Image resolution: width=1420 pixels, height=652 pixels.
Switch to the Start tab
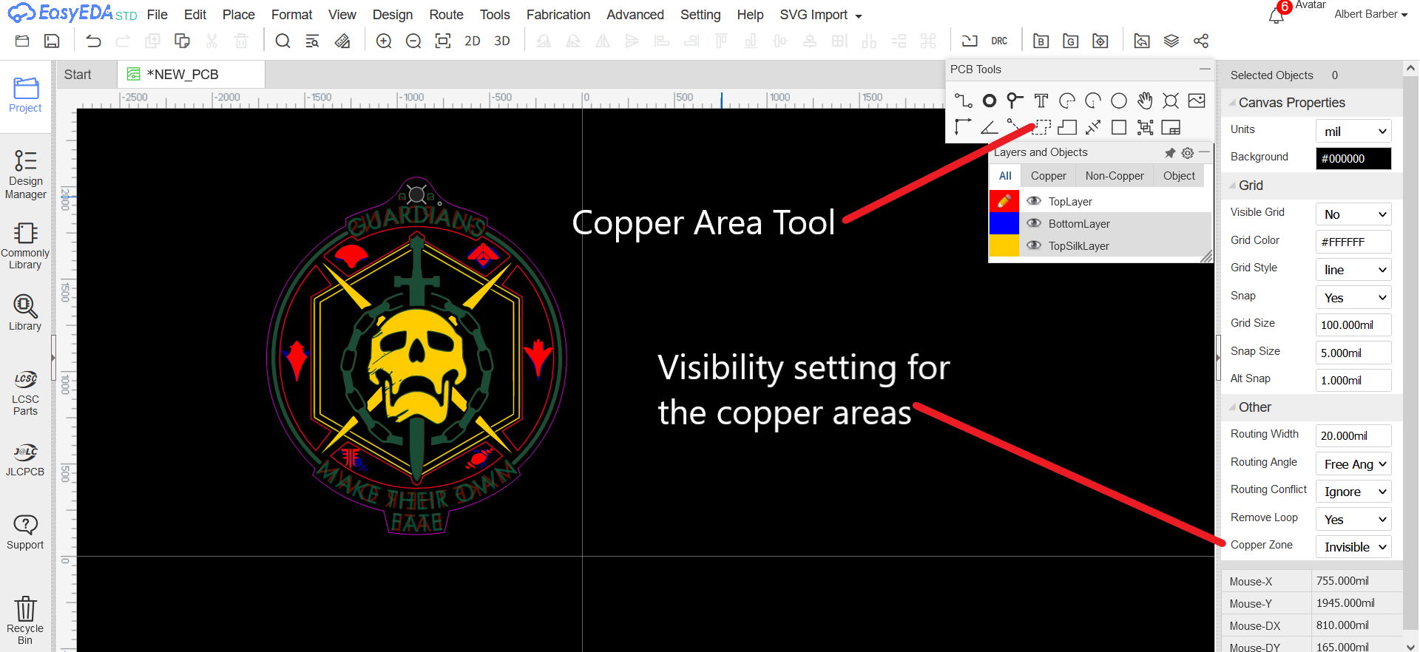[x=78, y=75]
